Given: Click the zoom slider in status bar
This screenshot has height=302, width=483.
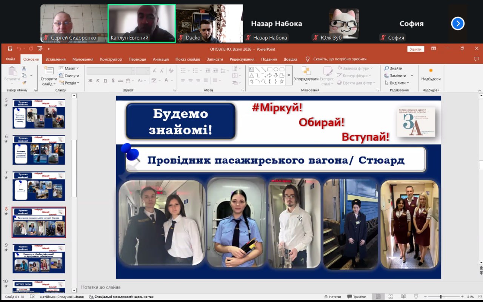Looking at the screenshot, I should coord(441,297).
